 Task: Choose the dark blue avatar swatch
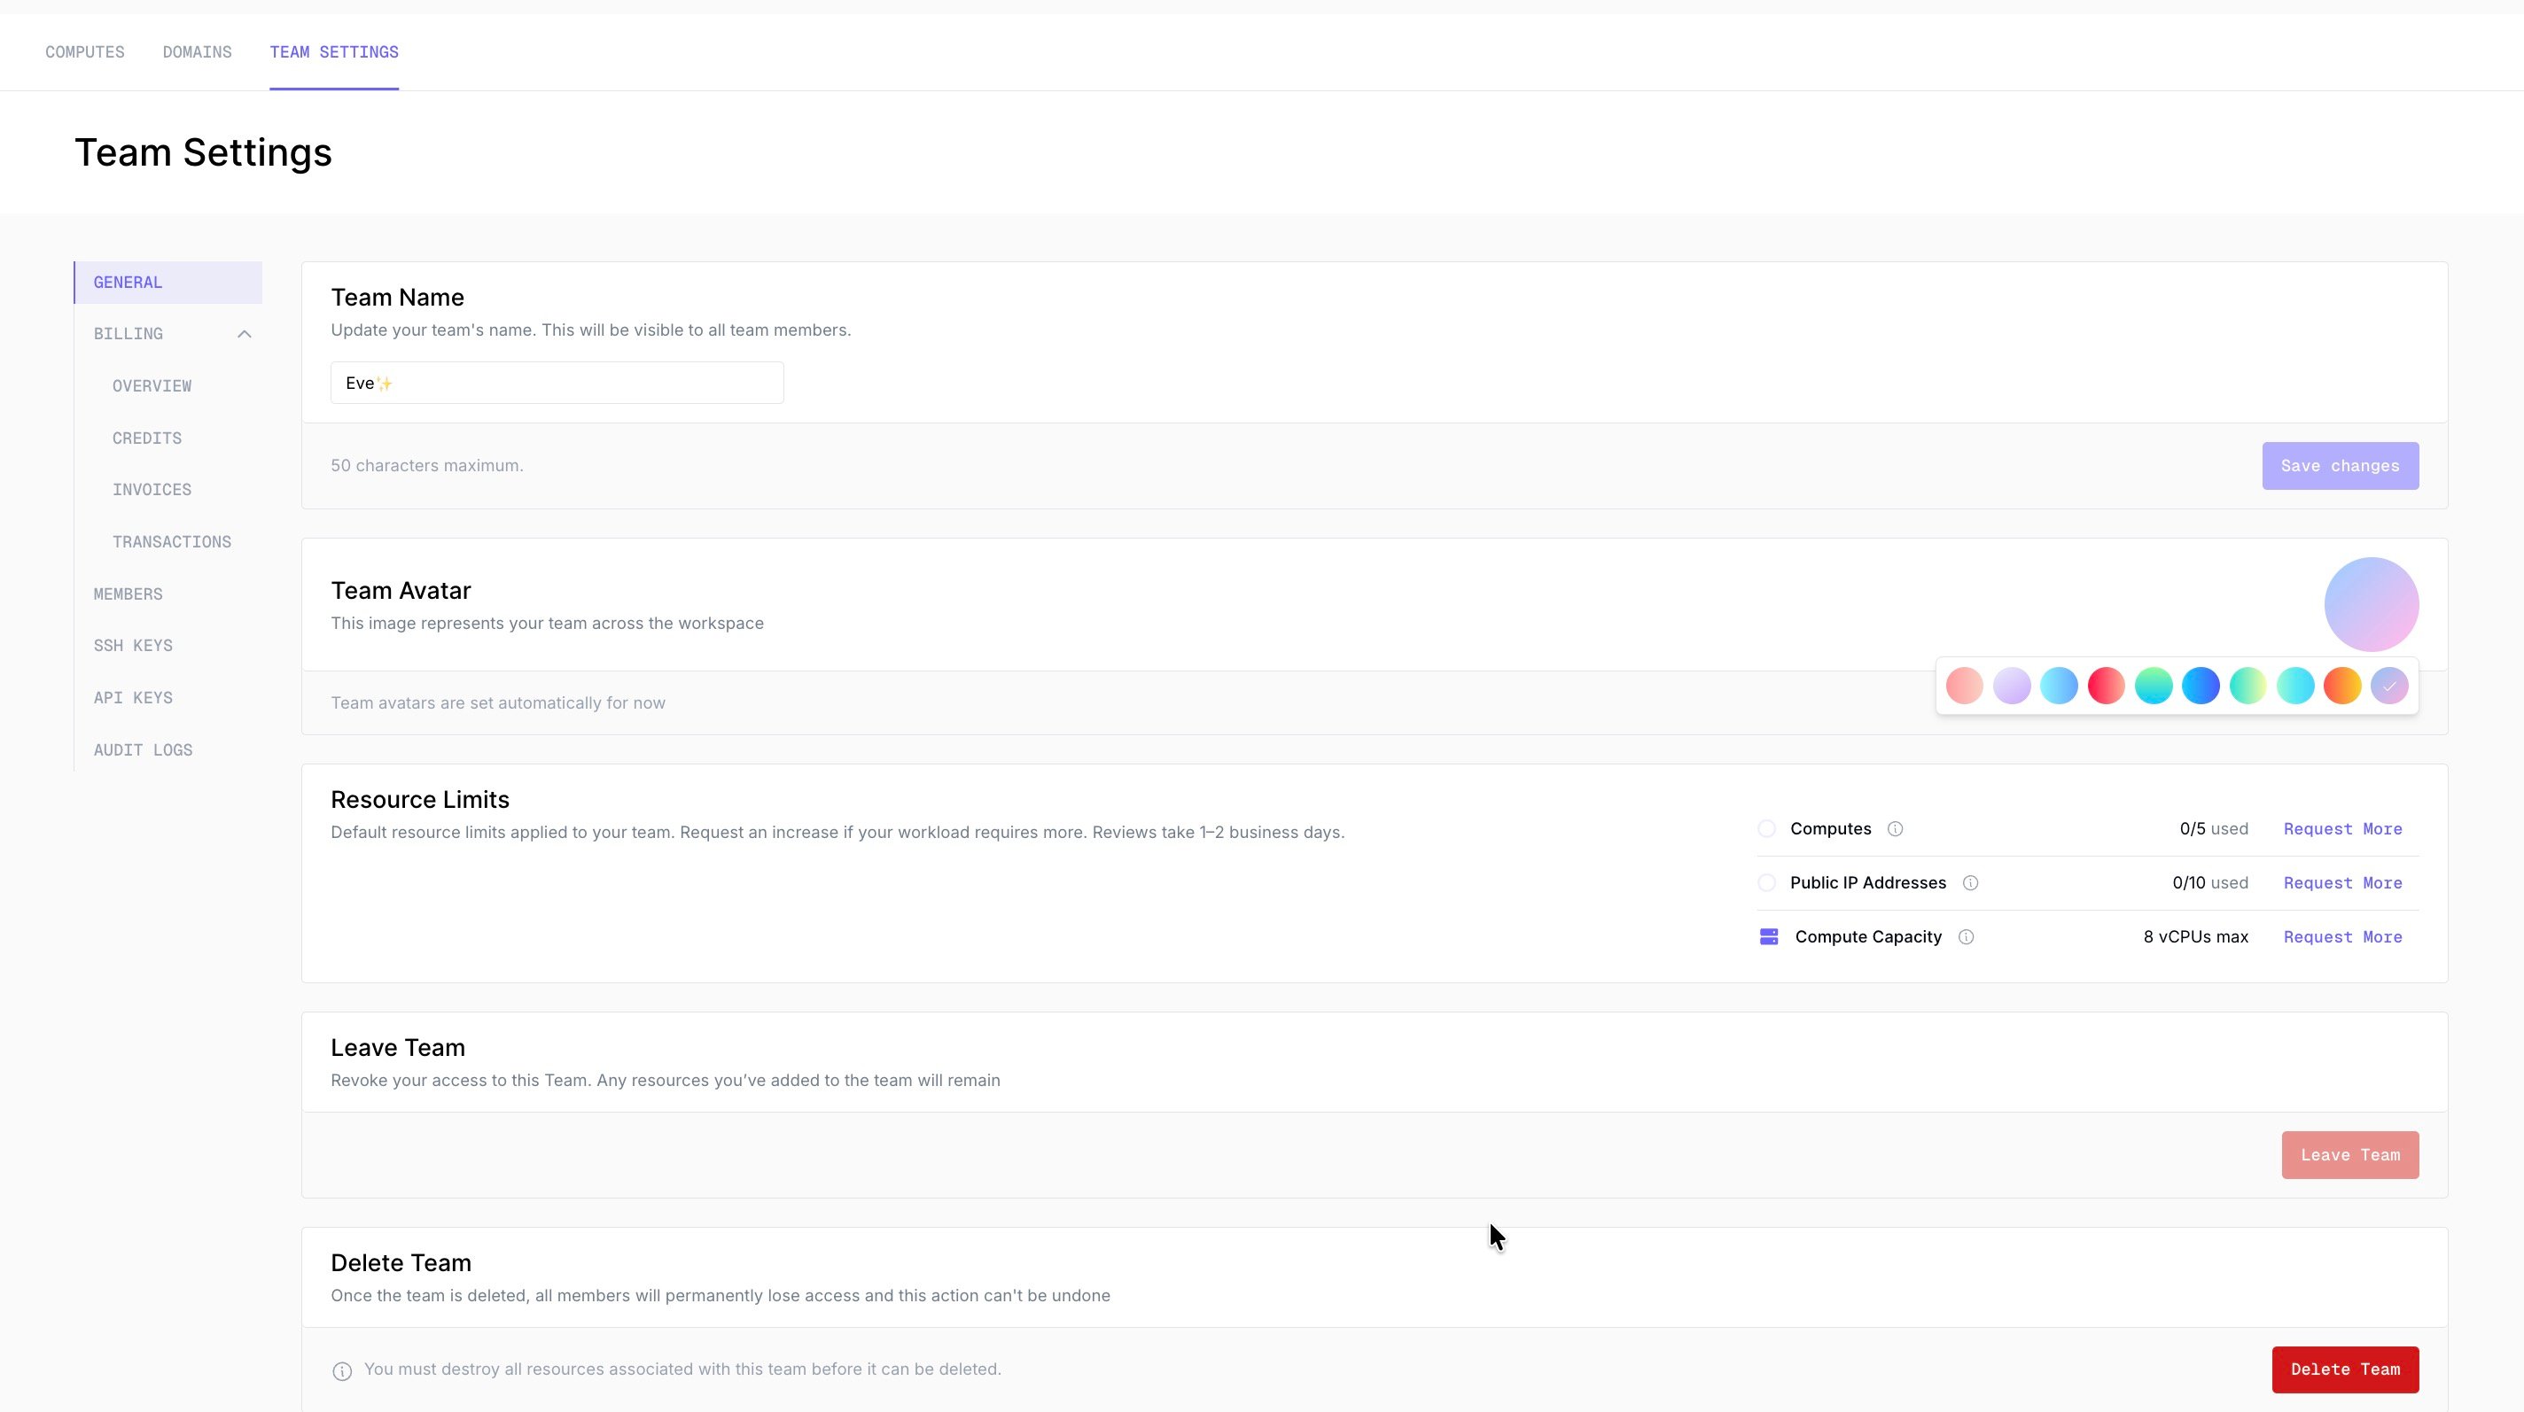tap(2201, 687)
